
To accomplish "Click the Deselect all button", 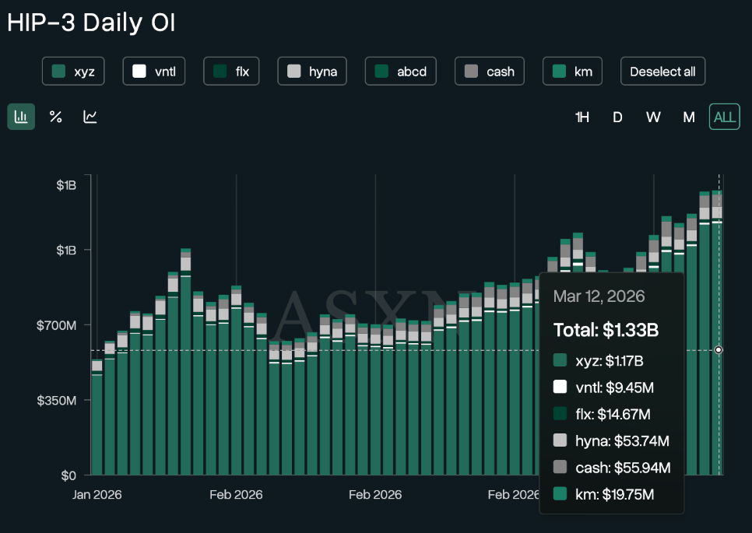I will click(x=662, y=72).
